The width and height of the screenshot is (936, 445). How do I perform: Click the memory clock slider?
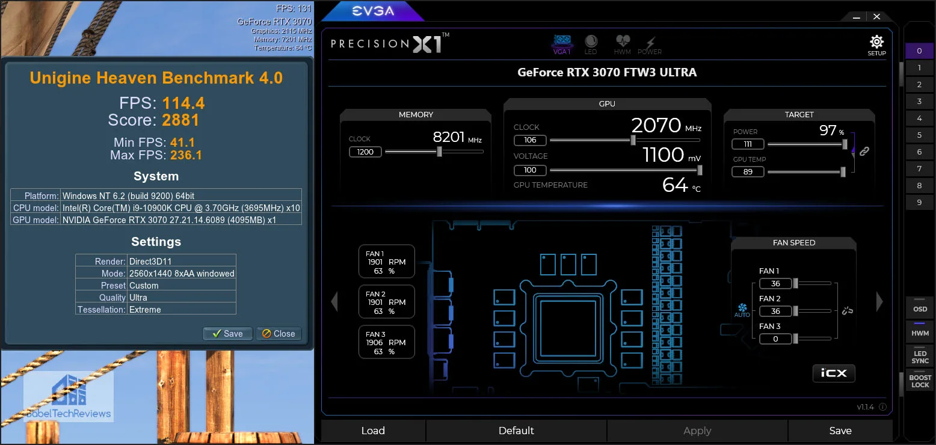[x=434, y=152]
